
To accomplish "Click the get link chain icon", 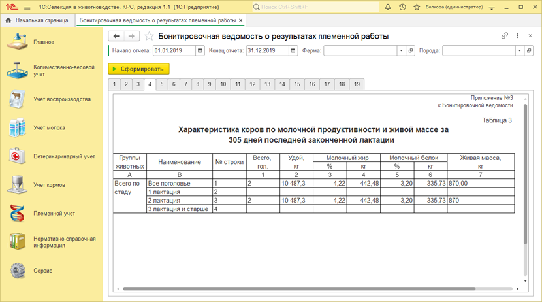I will pyautogui.click(x=505, y=36).
